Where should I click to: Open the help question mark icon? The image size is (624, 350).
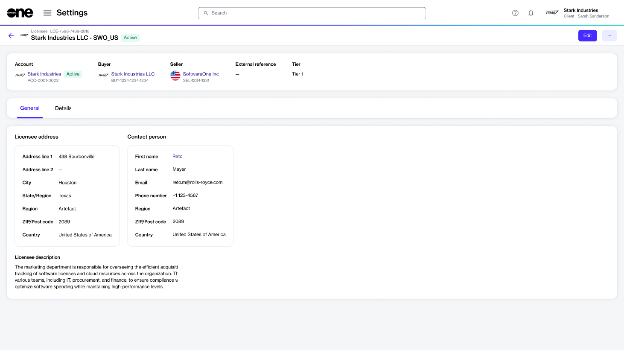(x=515, y=13)
